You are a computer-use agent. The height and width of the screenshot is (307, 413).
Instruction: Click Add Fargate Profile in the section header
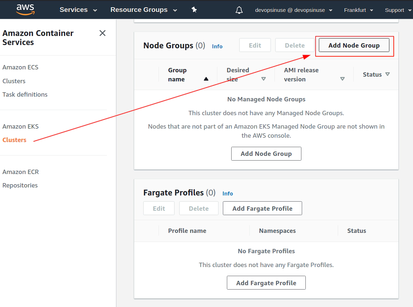[x=262, y=208]
